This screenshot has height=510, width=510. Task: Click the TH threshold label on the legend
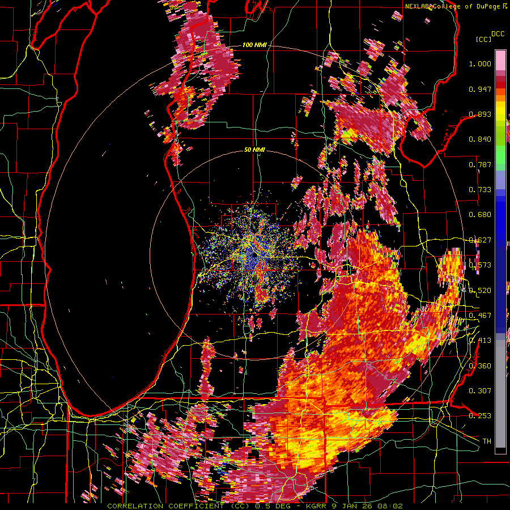(x=487, y=441)
